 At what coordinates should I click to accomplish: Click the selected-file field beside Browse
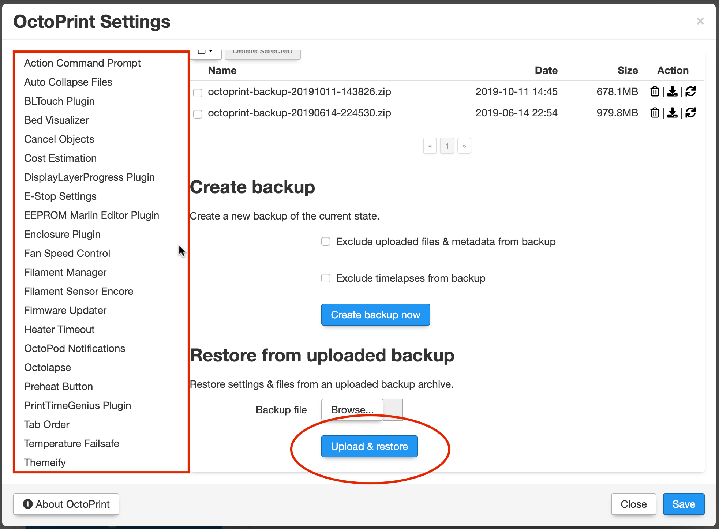pyautogui.click(x=393, y=410)
